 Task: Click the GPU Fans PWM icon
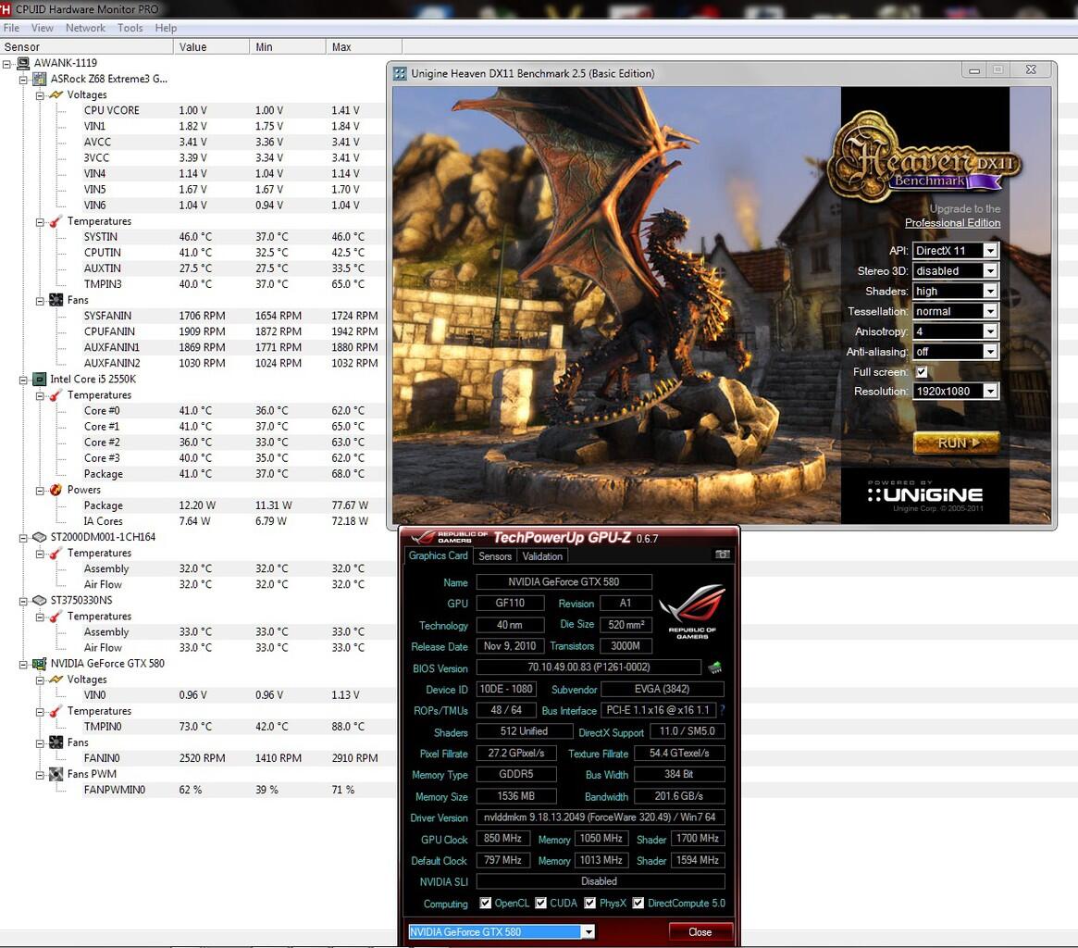click(x=56, y=774)
